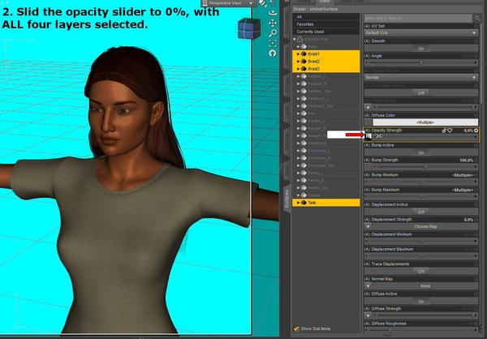The height and width of the screenshot is (339, 487).
Task: Click the Opacity Strength map thumbnail icon
Action: coord(368,136)
